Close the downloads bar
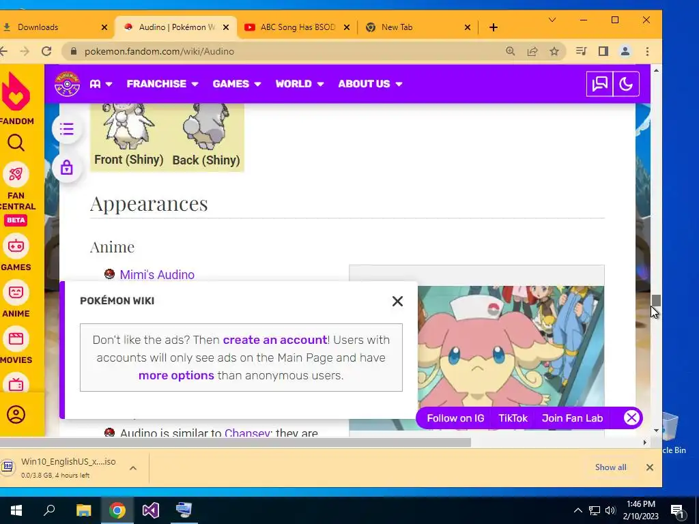This screenshot has width=699, height=524. tap(650, 467)
